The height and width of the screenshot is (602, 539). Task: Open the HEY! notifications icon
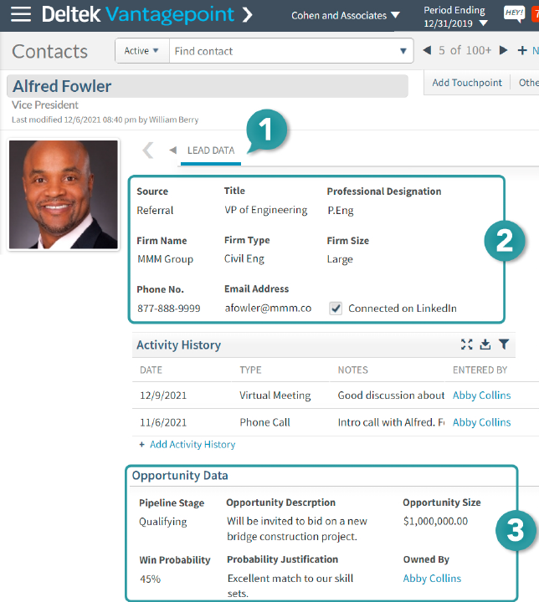pyautogui.click(x=515, y=13)
